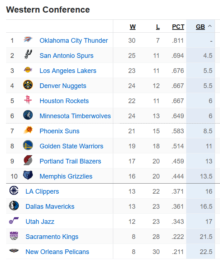Click the Phoenix Suns logo
This screenshot has height=263, width=220.
tap(28, 131)
